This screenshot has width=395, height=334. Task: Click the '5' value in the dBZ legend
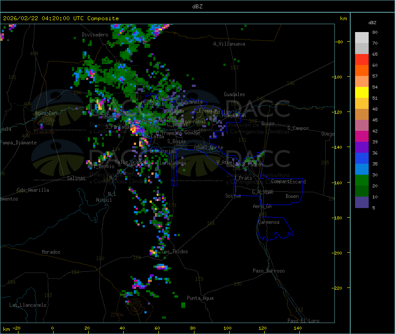[x=373, y=208]
